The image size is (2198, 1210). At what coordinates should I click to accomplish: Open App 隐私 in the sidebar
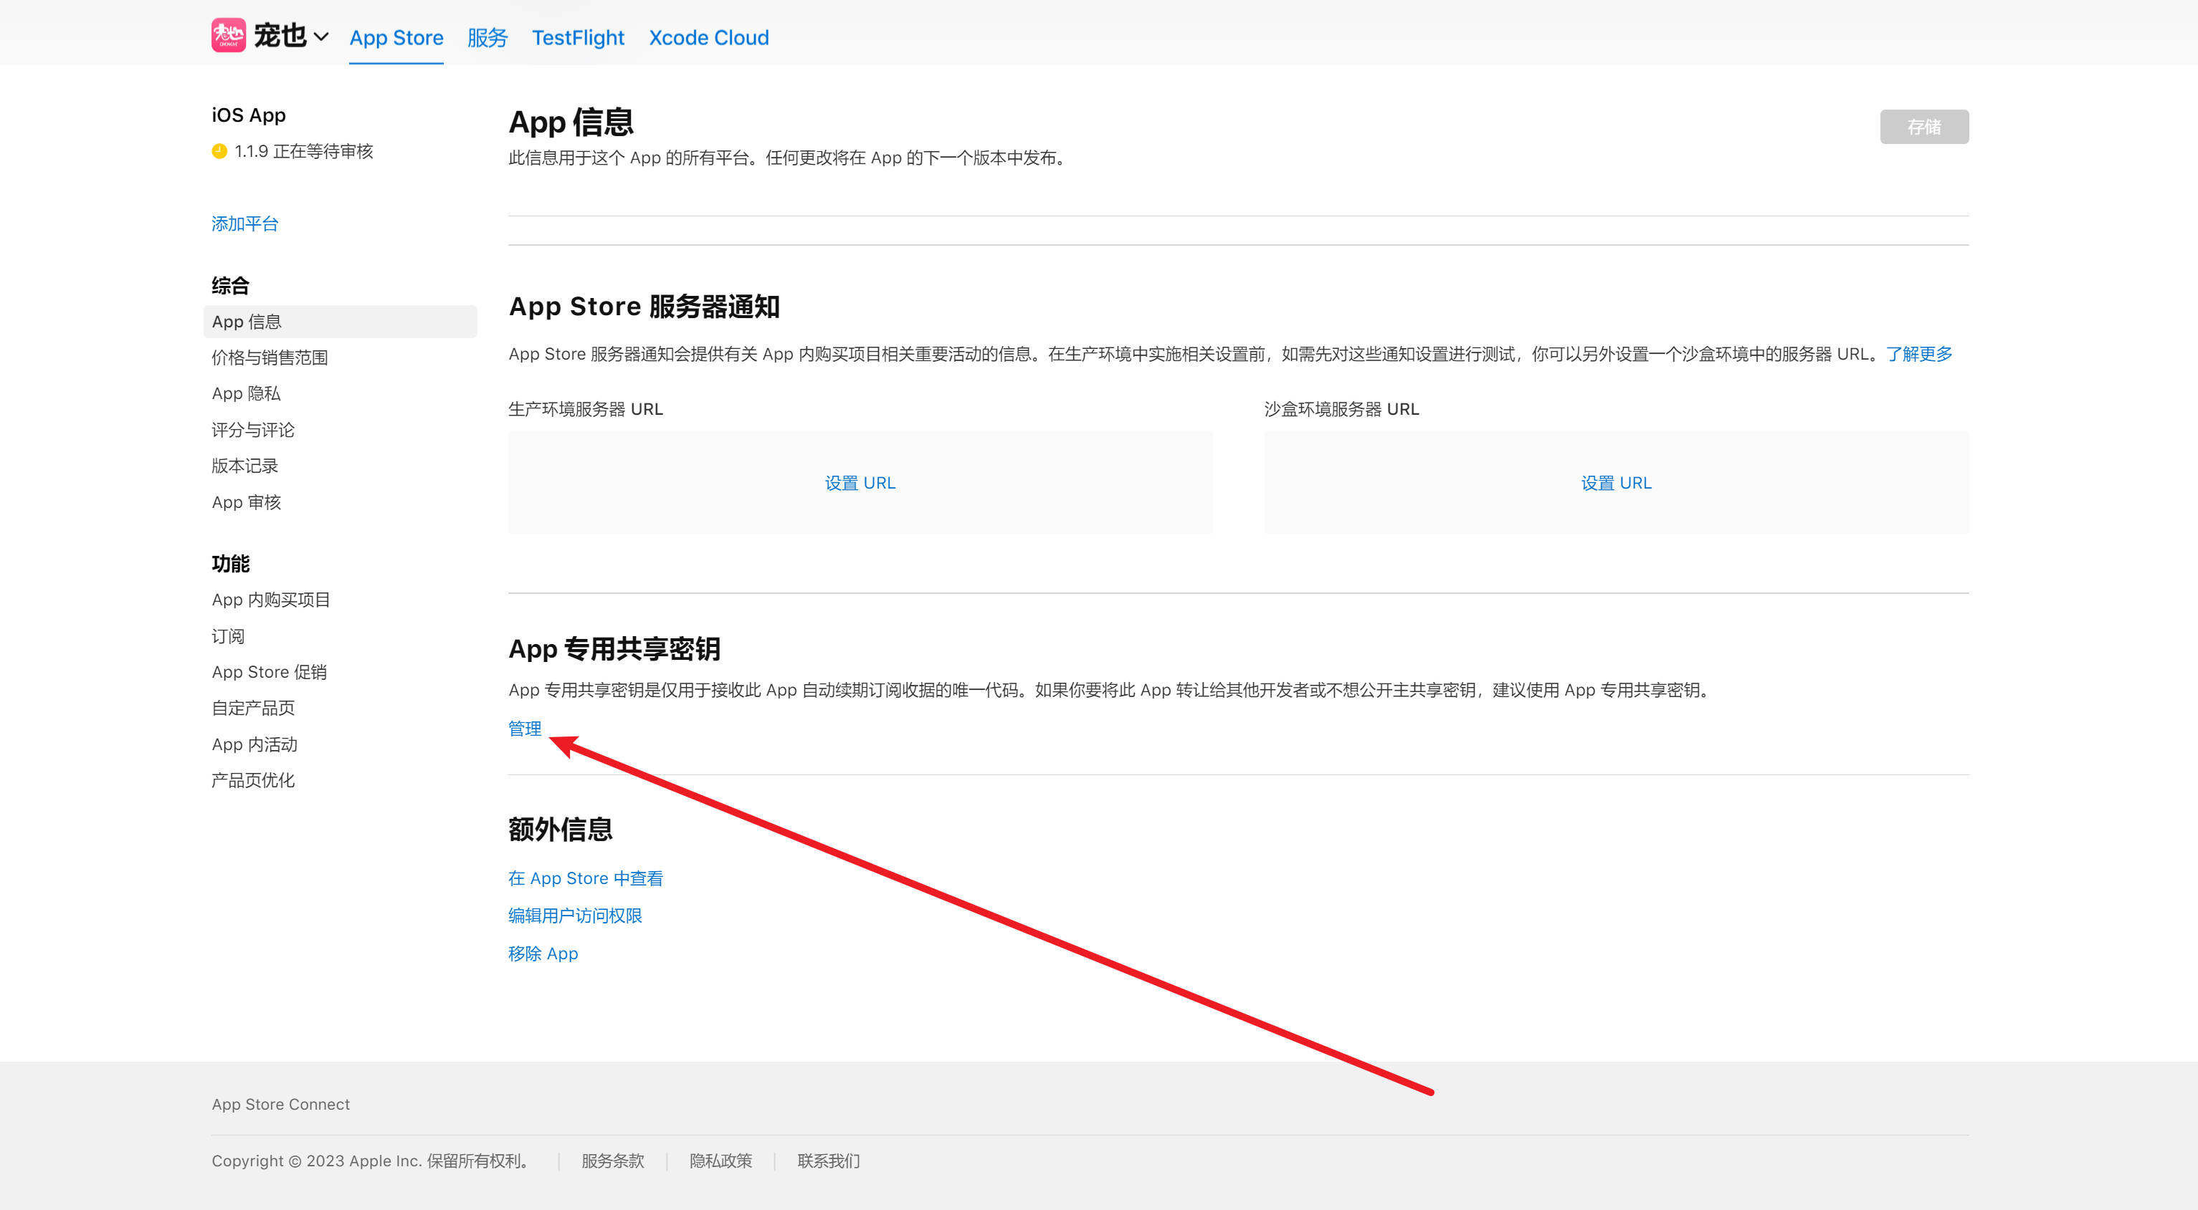click(246, 394)
